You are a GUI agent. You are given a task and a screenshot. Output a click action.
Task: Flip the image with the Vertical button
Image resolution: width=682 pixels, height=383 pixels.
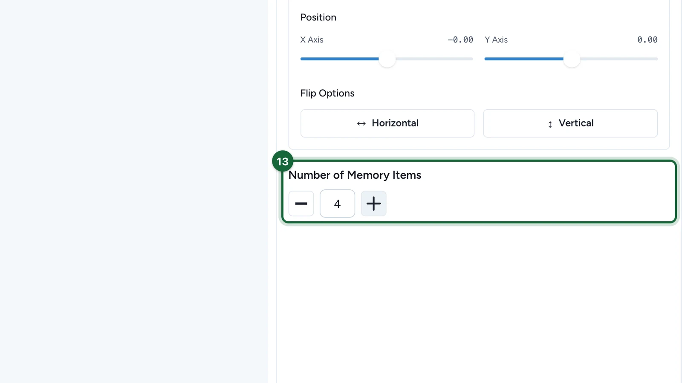pos(570,123)
